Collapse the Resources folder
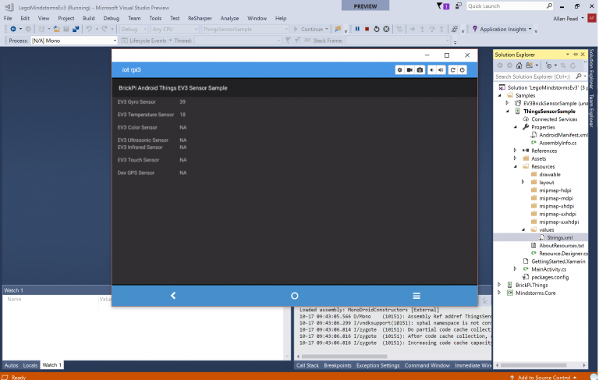599x380 pixels. point(516,166)
